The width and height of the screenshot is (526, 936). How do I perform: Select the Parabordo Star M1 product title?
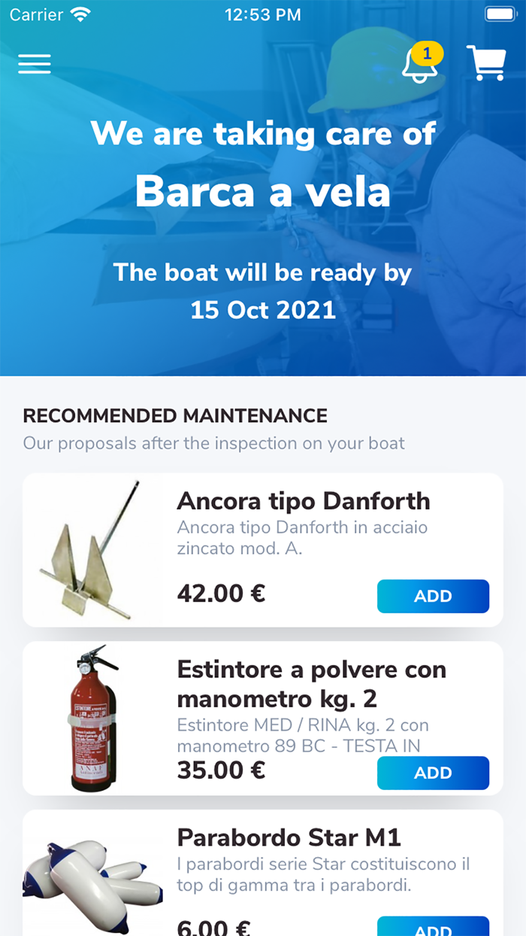point(289,837)
